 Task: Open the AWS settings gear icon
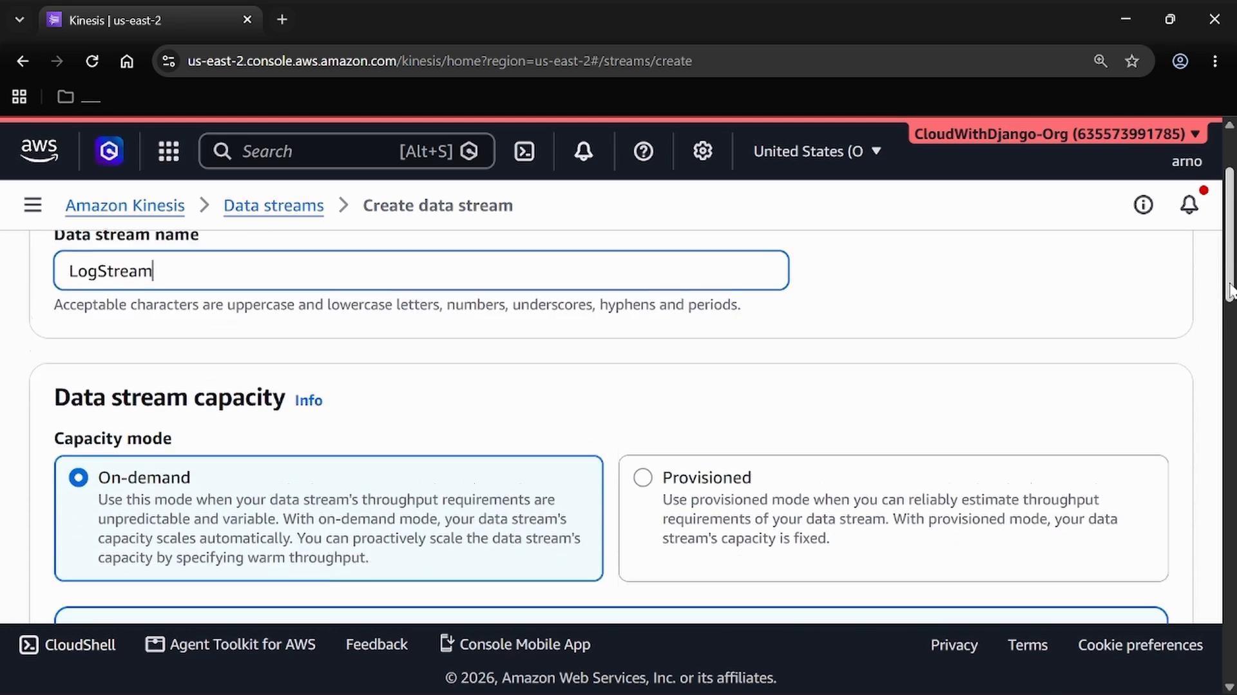click(703, 151)
